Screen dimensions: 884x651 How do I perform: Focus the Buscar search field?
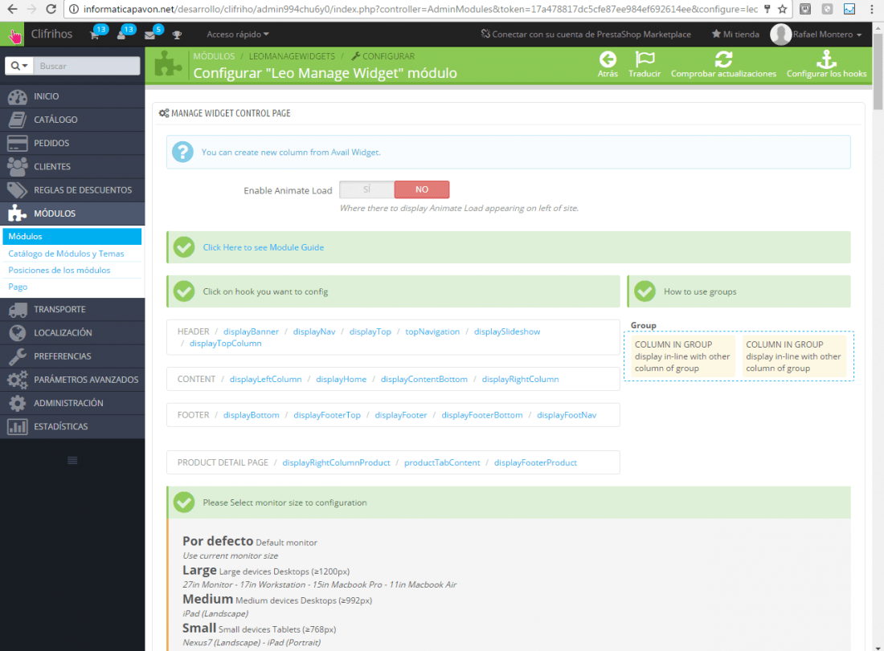click(x=87, y=66)
